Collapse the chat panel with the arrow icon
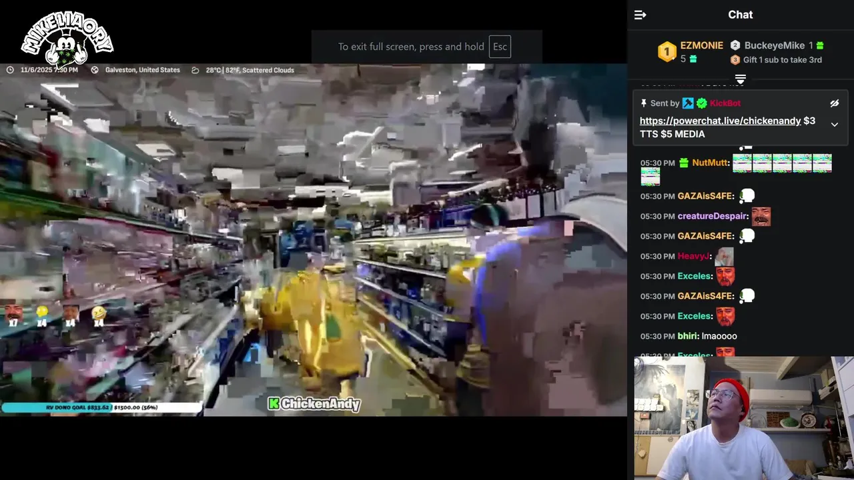Image resolution: width=854 pixels, height=480 pixels. (x=640, y=15)
